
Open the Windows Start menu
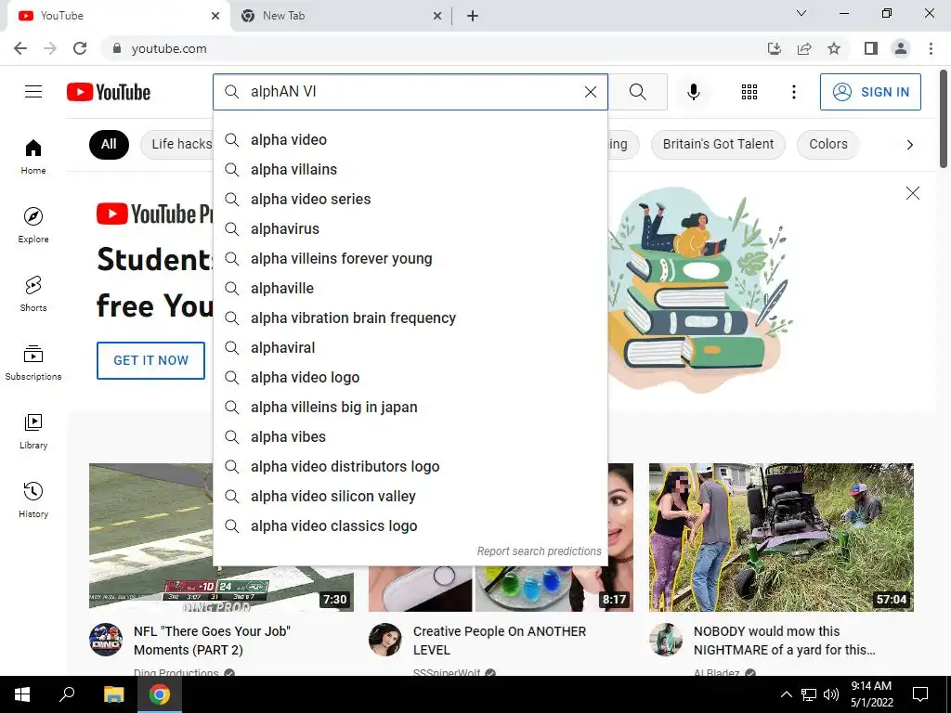pos(22,694)
